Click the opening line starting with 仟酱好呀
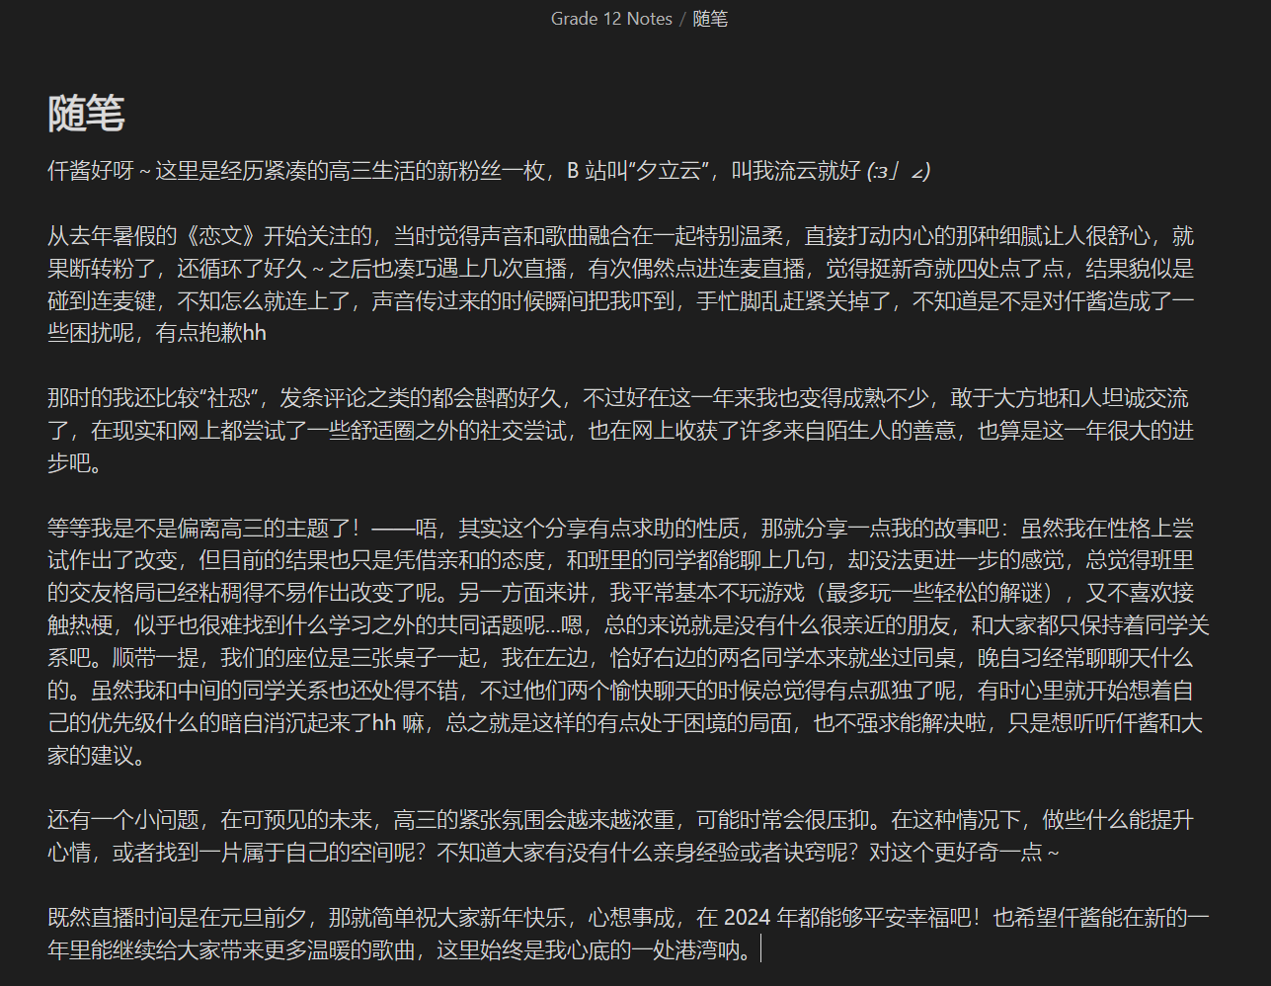 coord(489,171)
